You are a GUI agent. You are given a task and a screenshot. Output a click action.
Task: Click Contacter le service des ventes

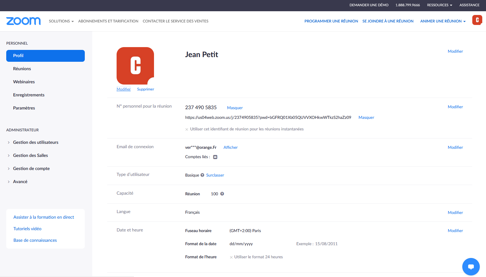coord(176,21)
